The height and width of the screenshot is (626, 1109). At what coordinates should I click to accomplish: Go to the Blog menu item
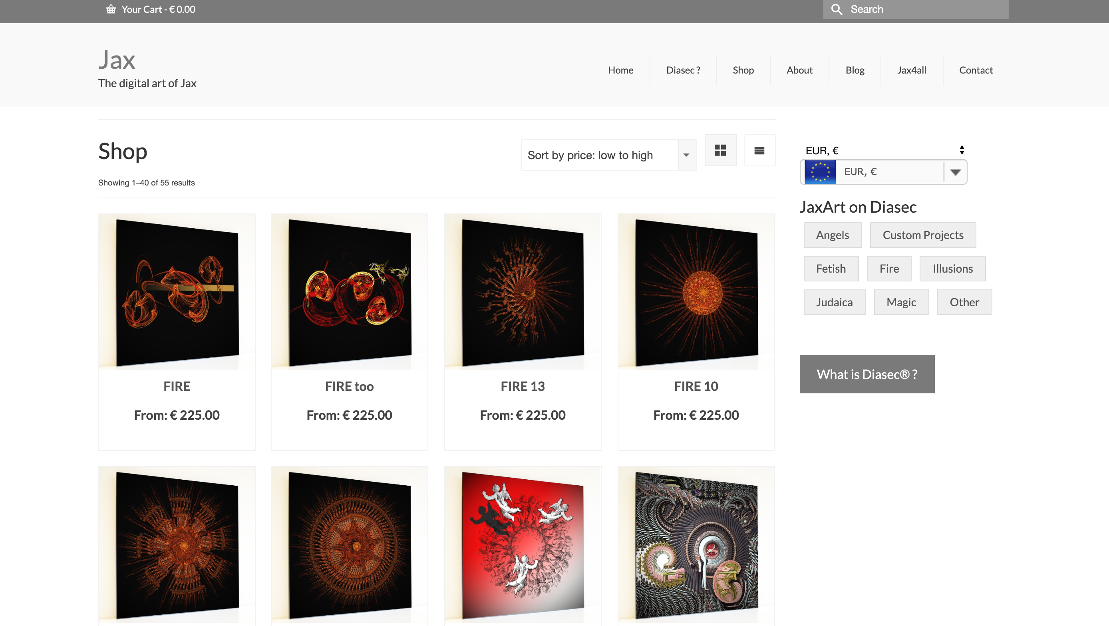pos(855,70)
